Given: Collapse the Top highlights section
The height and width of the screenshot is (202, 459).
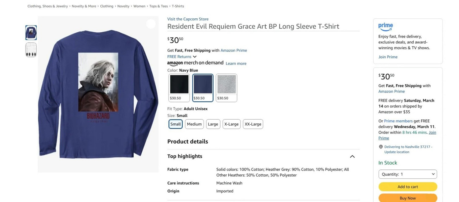Looking at the screenshot, I should click(352, 156).
